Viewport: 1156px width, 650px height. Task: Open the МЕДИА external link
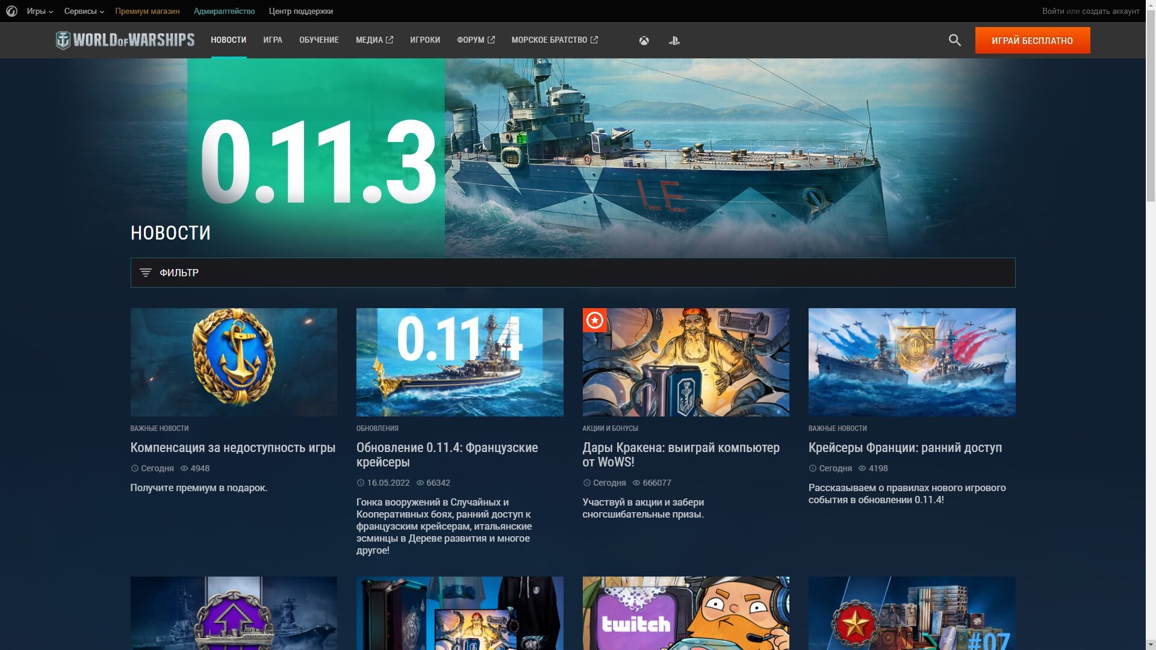pyautogui.click(x=374, y=40)
